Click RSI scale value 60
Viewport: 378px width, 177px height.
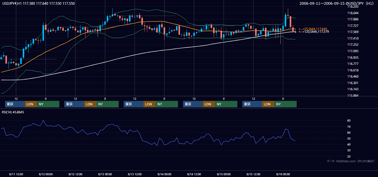click(x=349, y=132)
